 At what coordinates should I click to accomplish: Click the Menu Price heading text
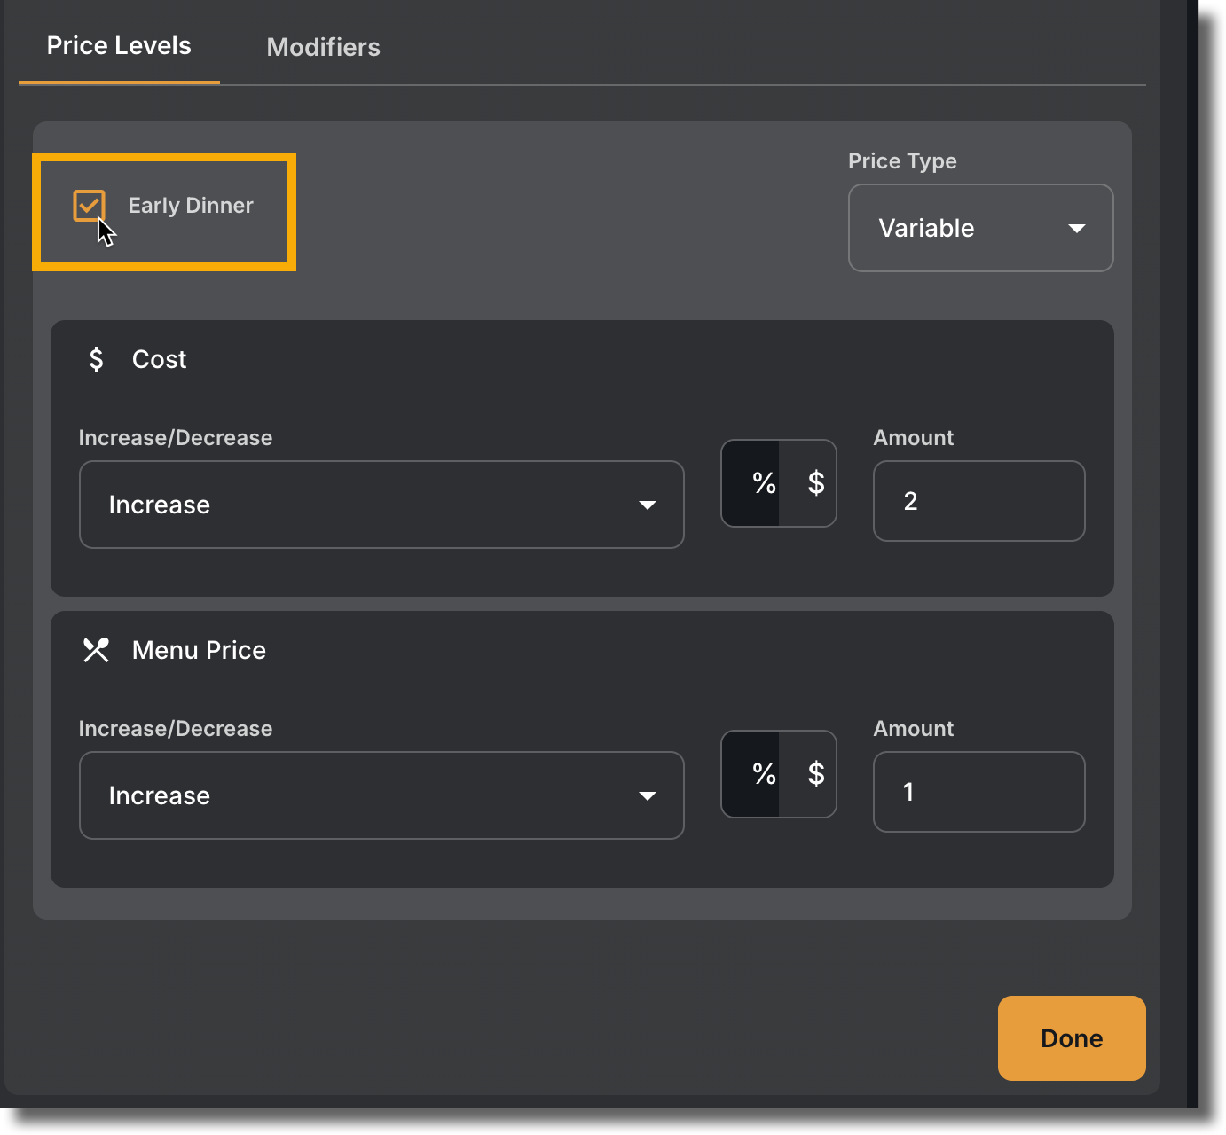(x=199, y=650)
